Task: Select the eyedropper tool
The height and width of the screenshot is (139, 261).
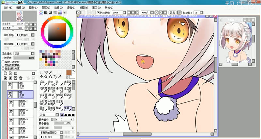Action: (x=59, y=77)
